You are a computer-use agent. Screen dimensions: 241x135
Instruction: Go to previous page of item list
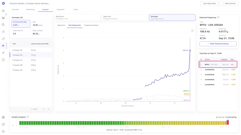click(x=44, y=109)
